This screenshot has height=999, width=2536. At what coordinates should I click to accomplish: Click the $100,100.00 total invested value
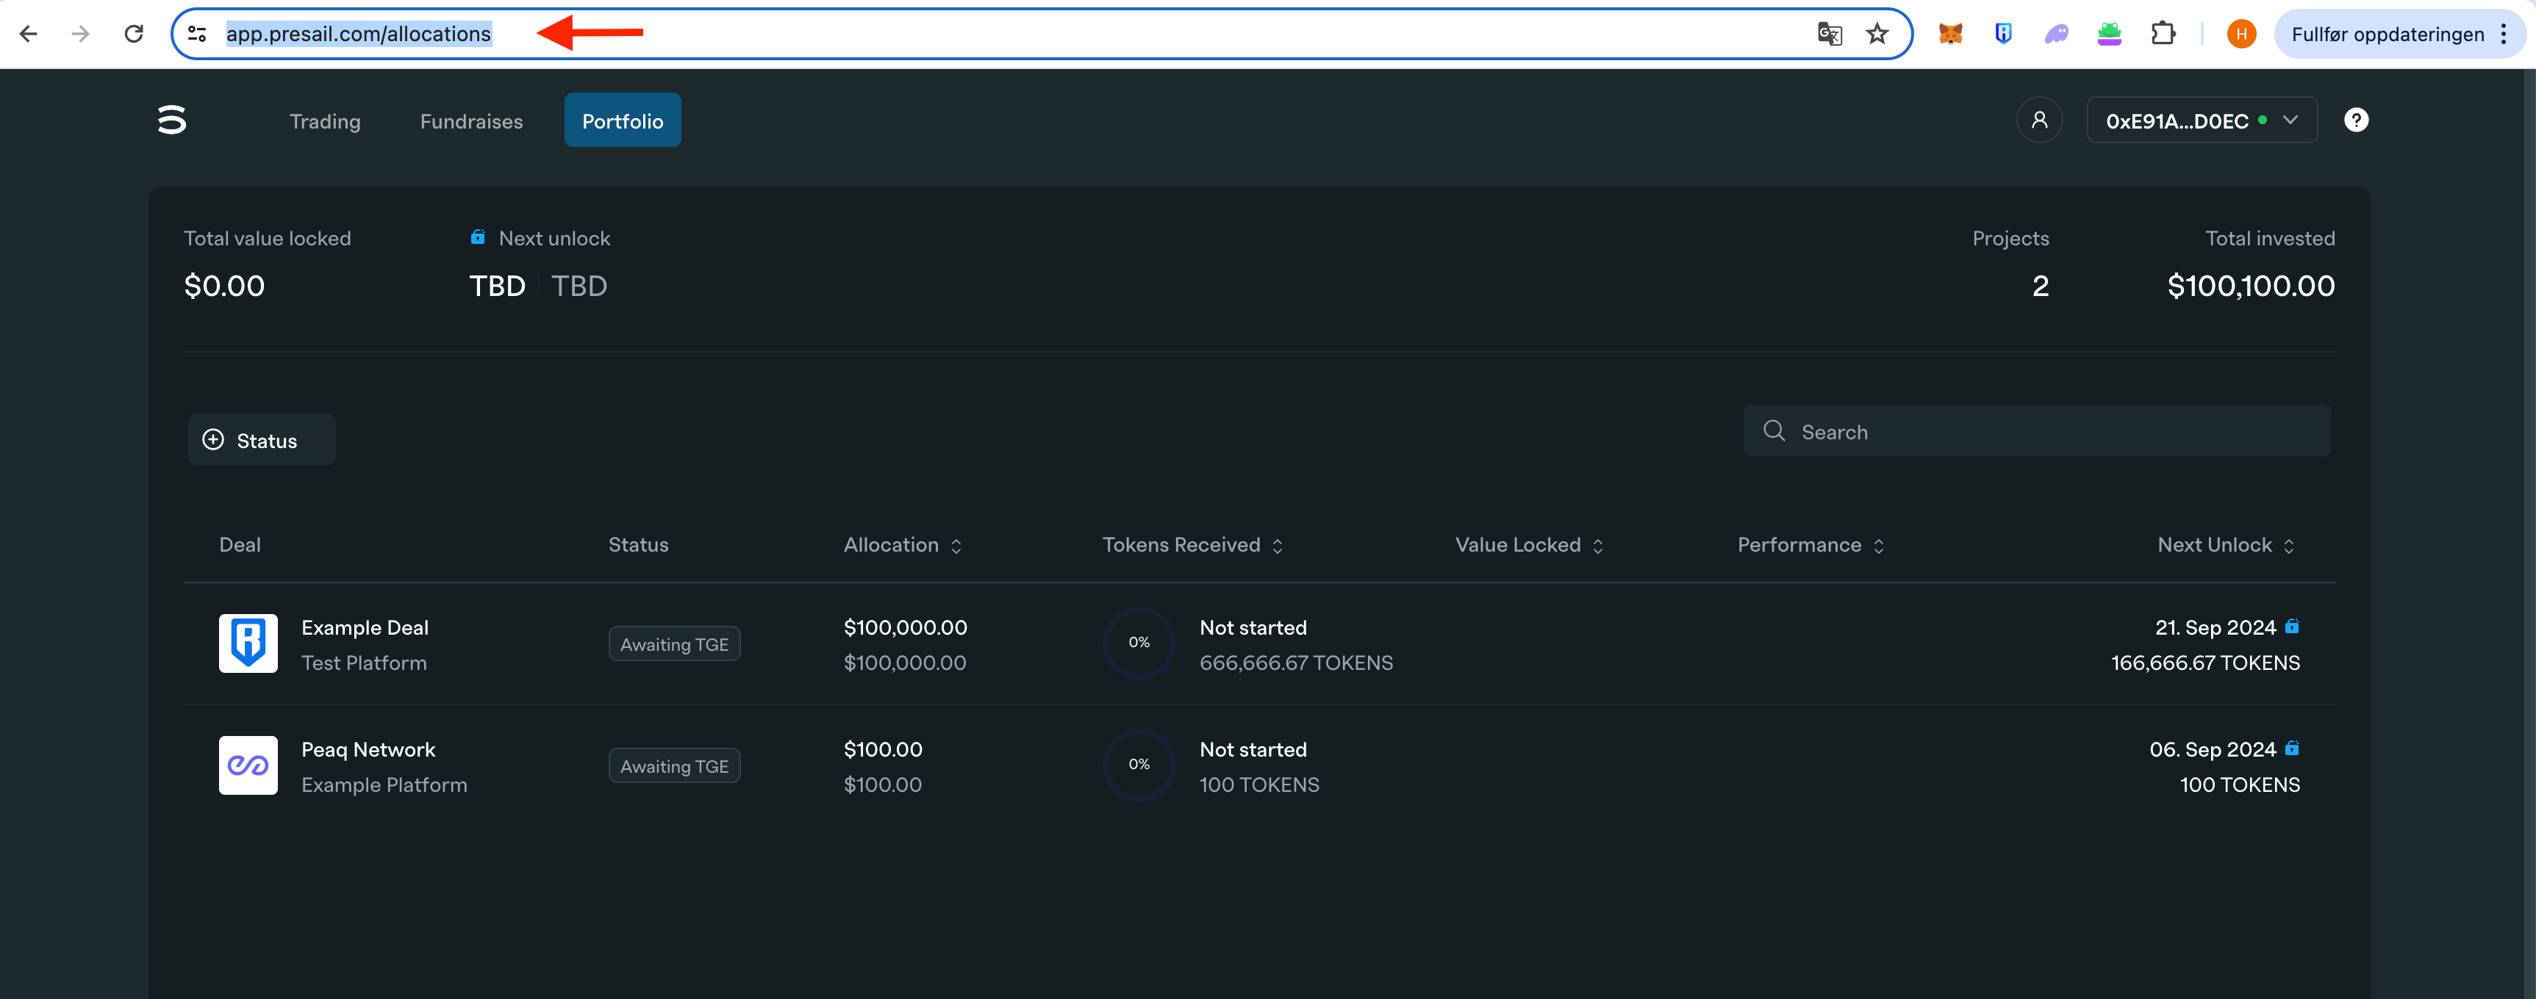[x=2251, y=286]
